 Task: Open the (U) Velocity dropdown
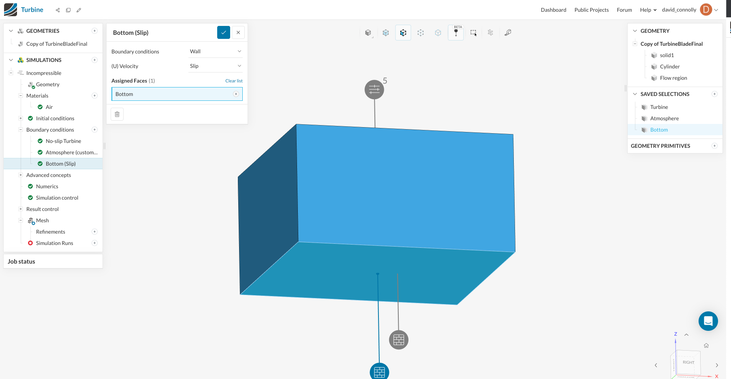(x=216, y=66)
